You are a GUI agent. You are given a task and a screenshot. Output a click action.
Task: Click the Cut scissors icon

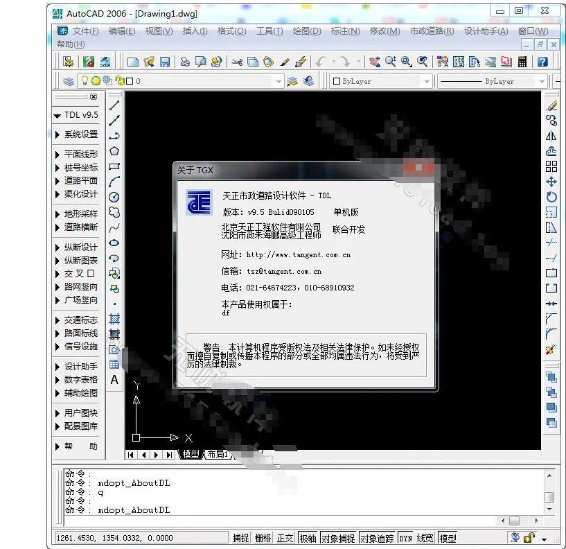pos(237,62)
